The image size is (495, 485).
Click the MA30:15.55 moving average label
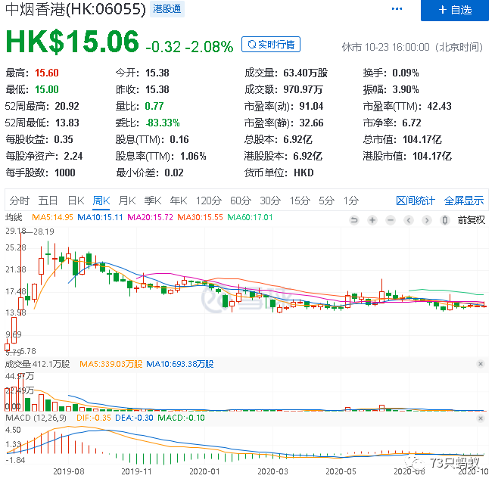(x=200, y=217)
